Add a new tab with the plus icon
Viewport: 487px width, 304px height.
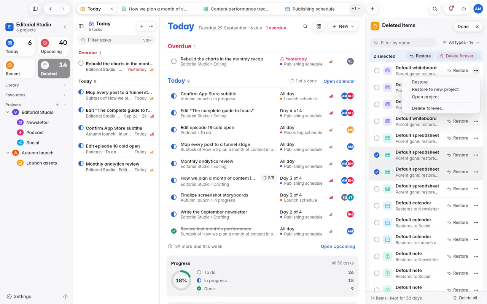click(x=372, y=9)
